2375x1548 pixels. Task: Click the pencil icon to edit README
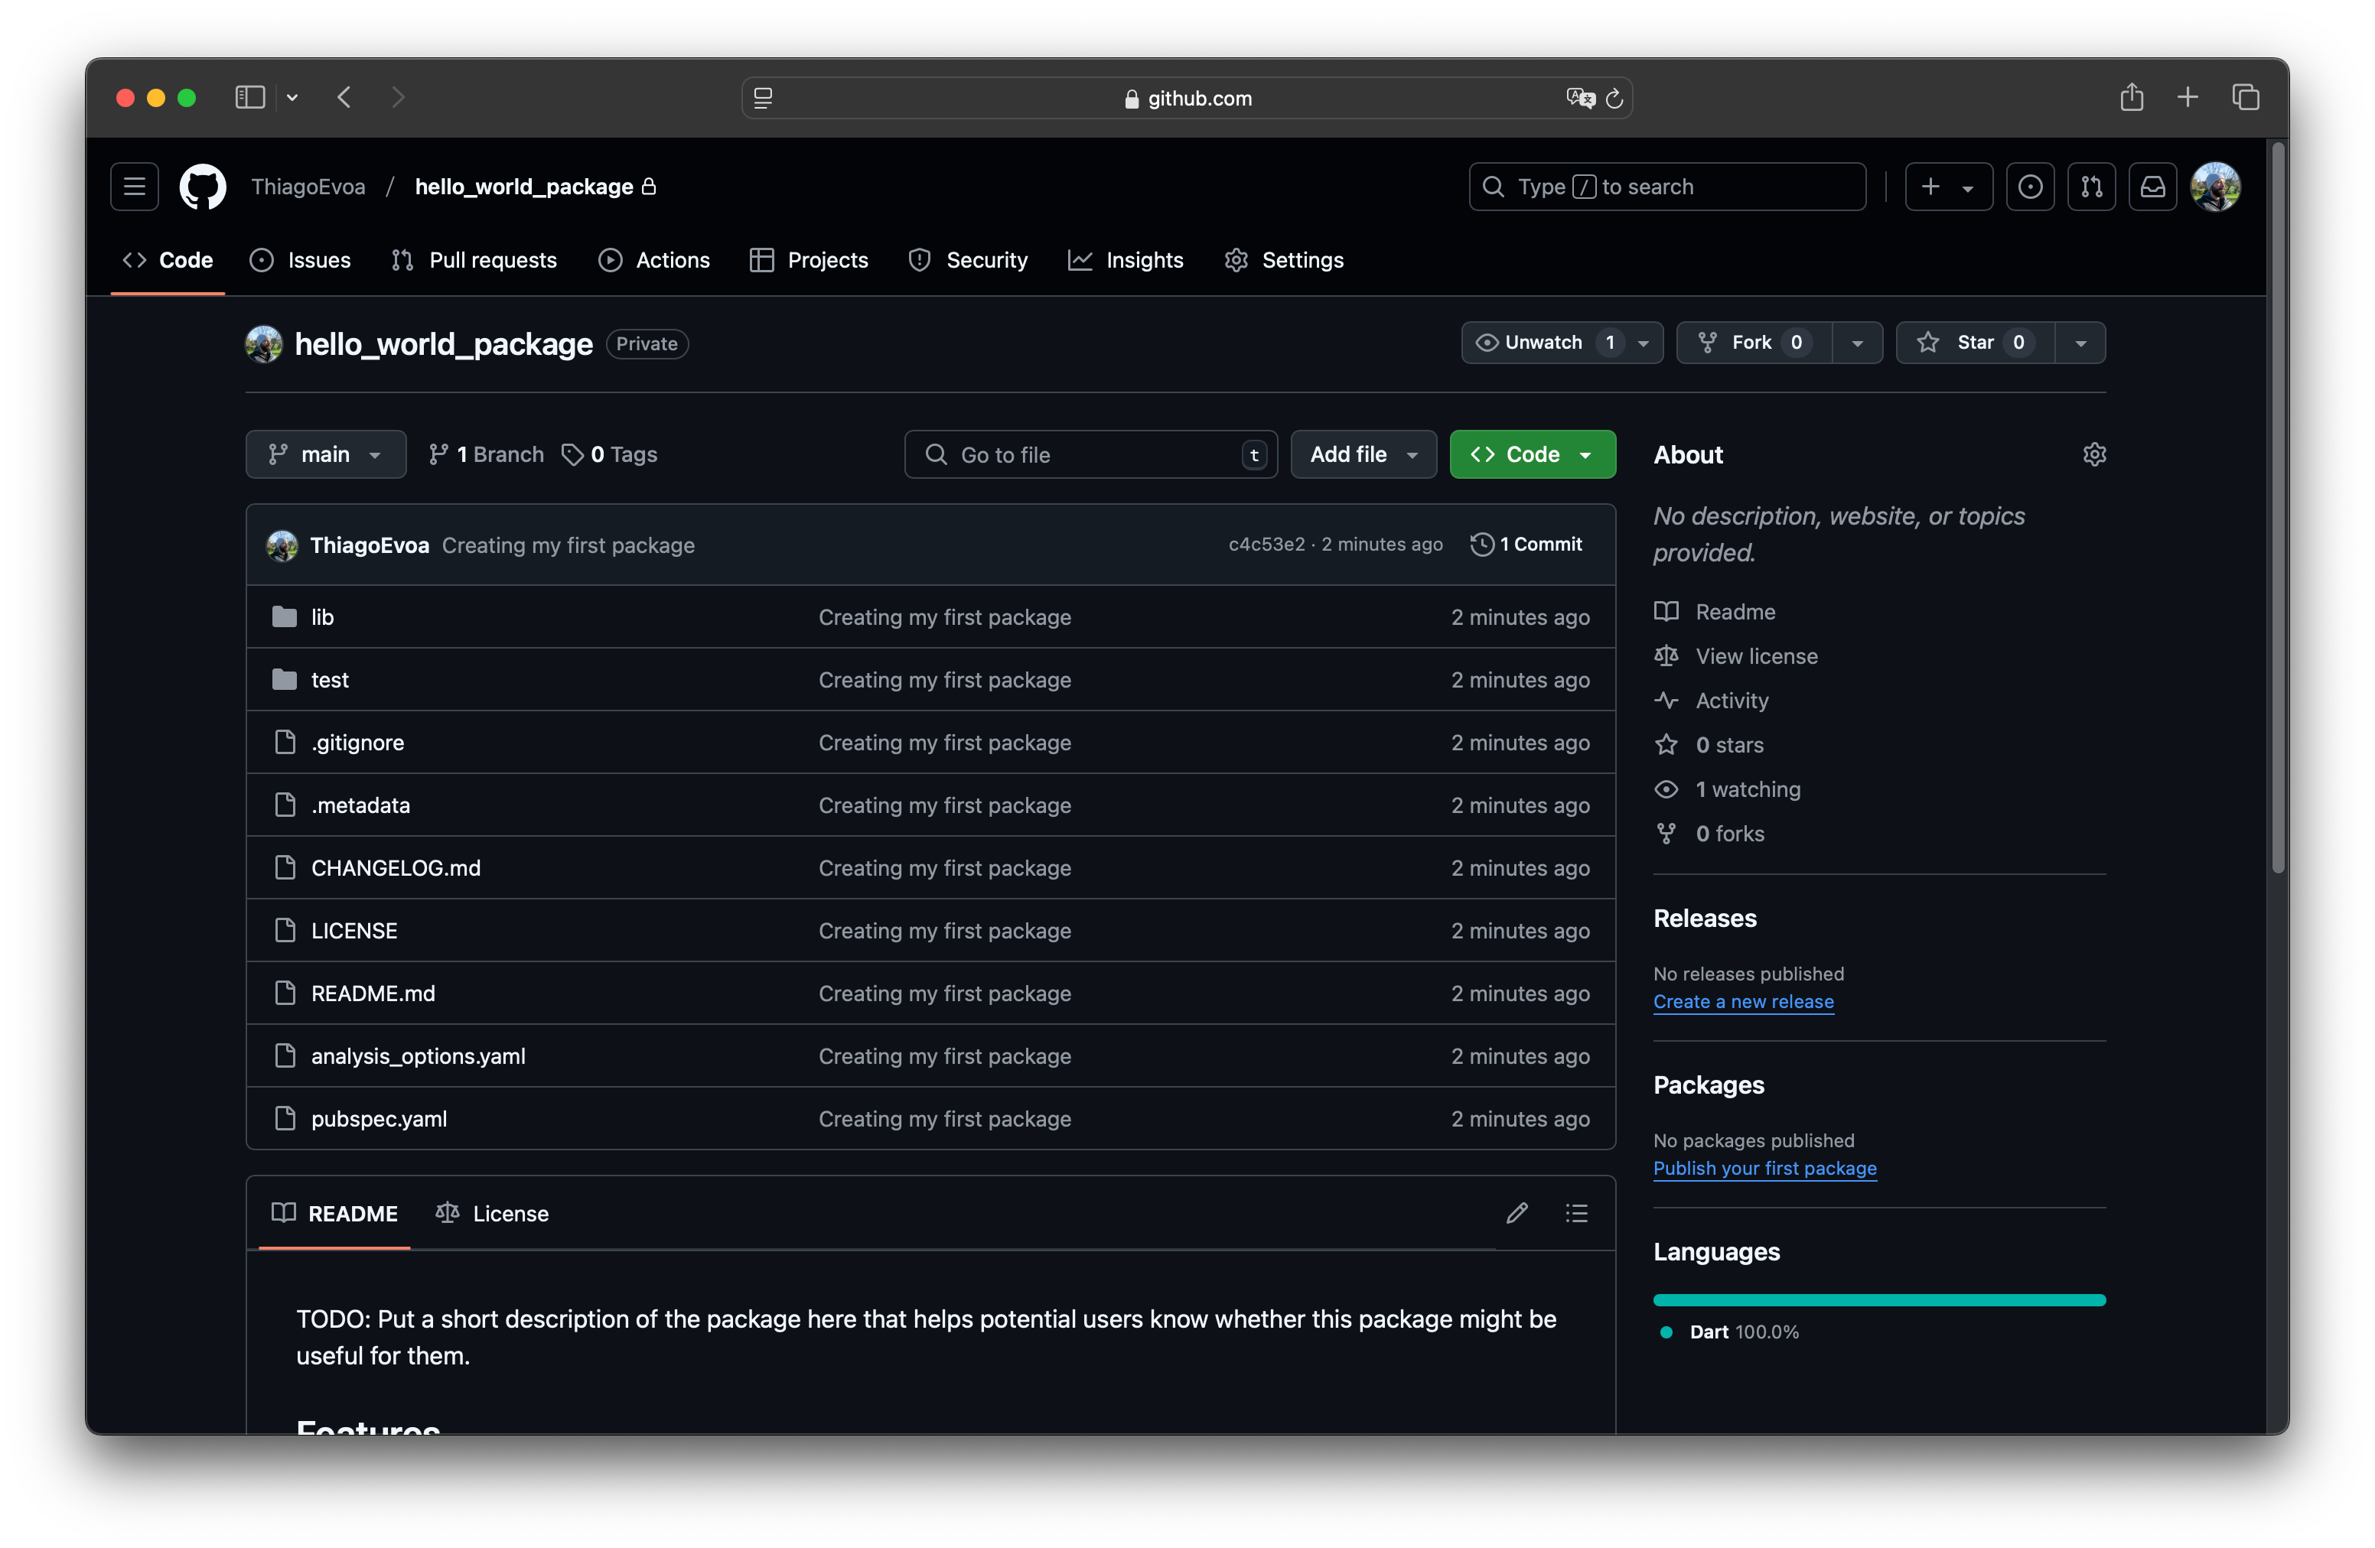tap(1517, 1213)
